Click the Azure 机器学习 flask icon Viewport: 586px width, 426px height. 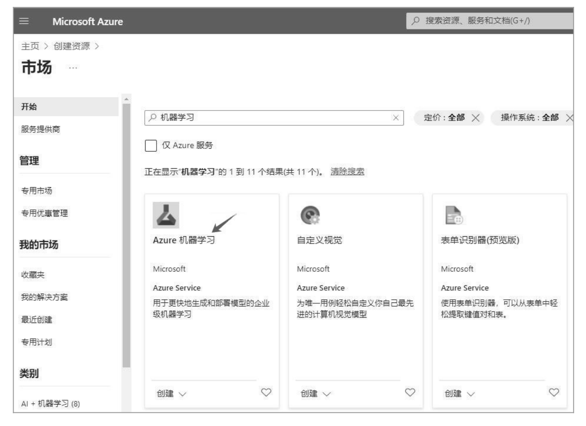(x=166, y=215)
